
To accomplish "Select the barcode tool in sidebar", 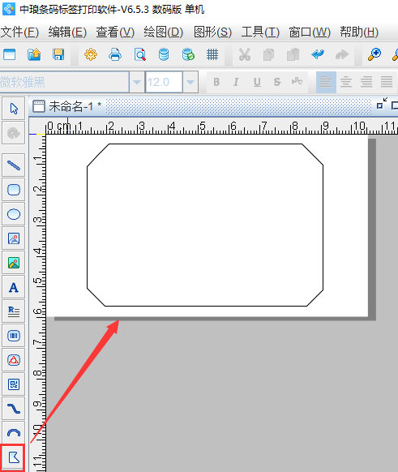I will (14, 335).
